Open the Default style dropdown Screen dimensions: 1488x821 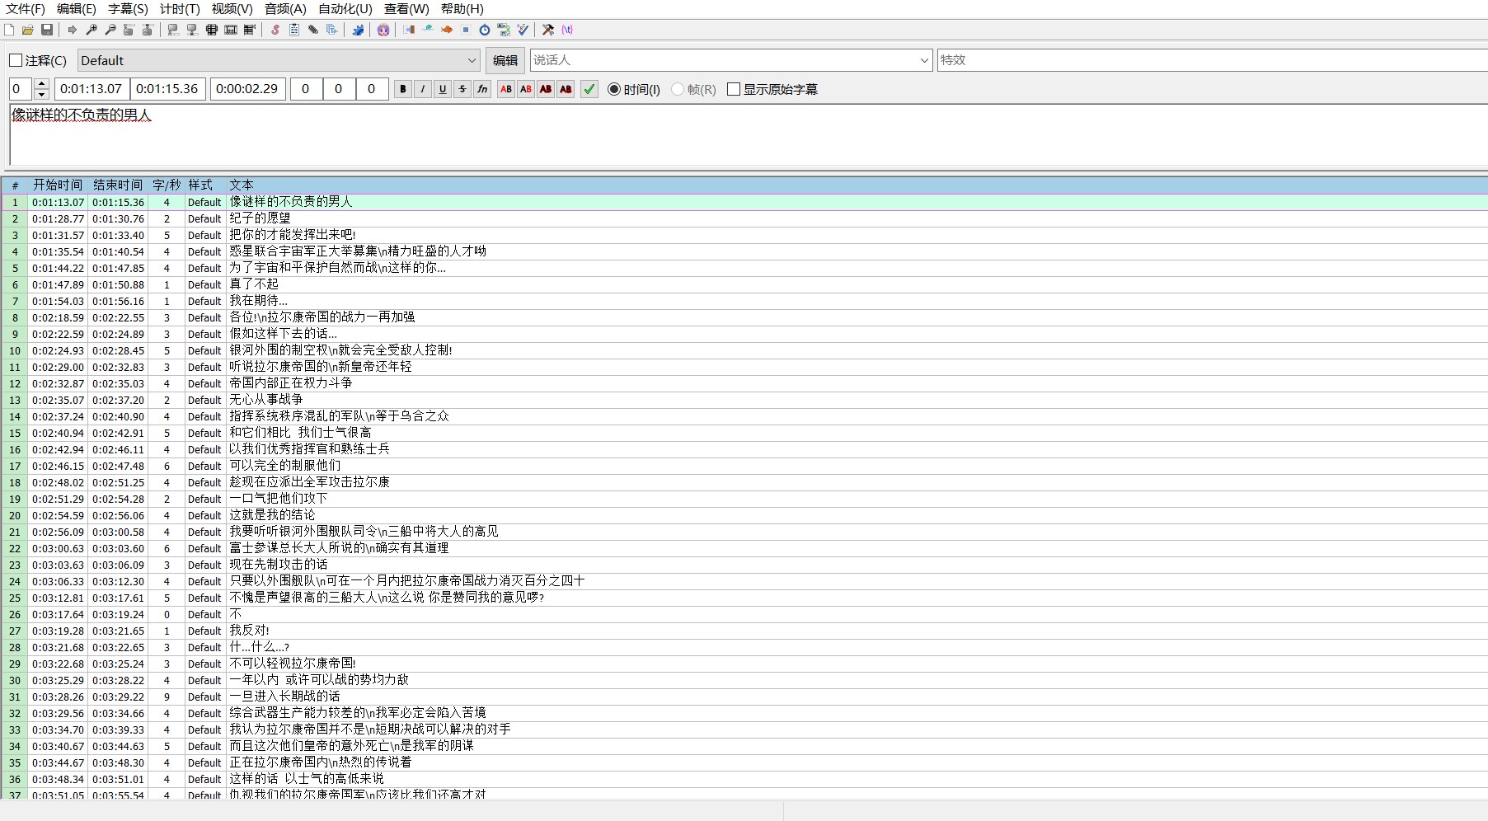279,60
